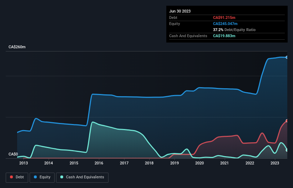Click the 2013 x-axis label

click(24, 163)
